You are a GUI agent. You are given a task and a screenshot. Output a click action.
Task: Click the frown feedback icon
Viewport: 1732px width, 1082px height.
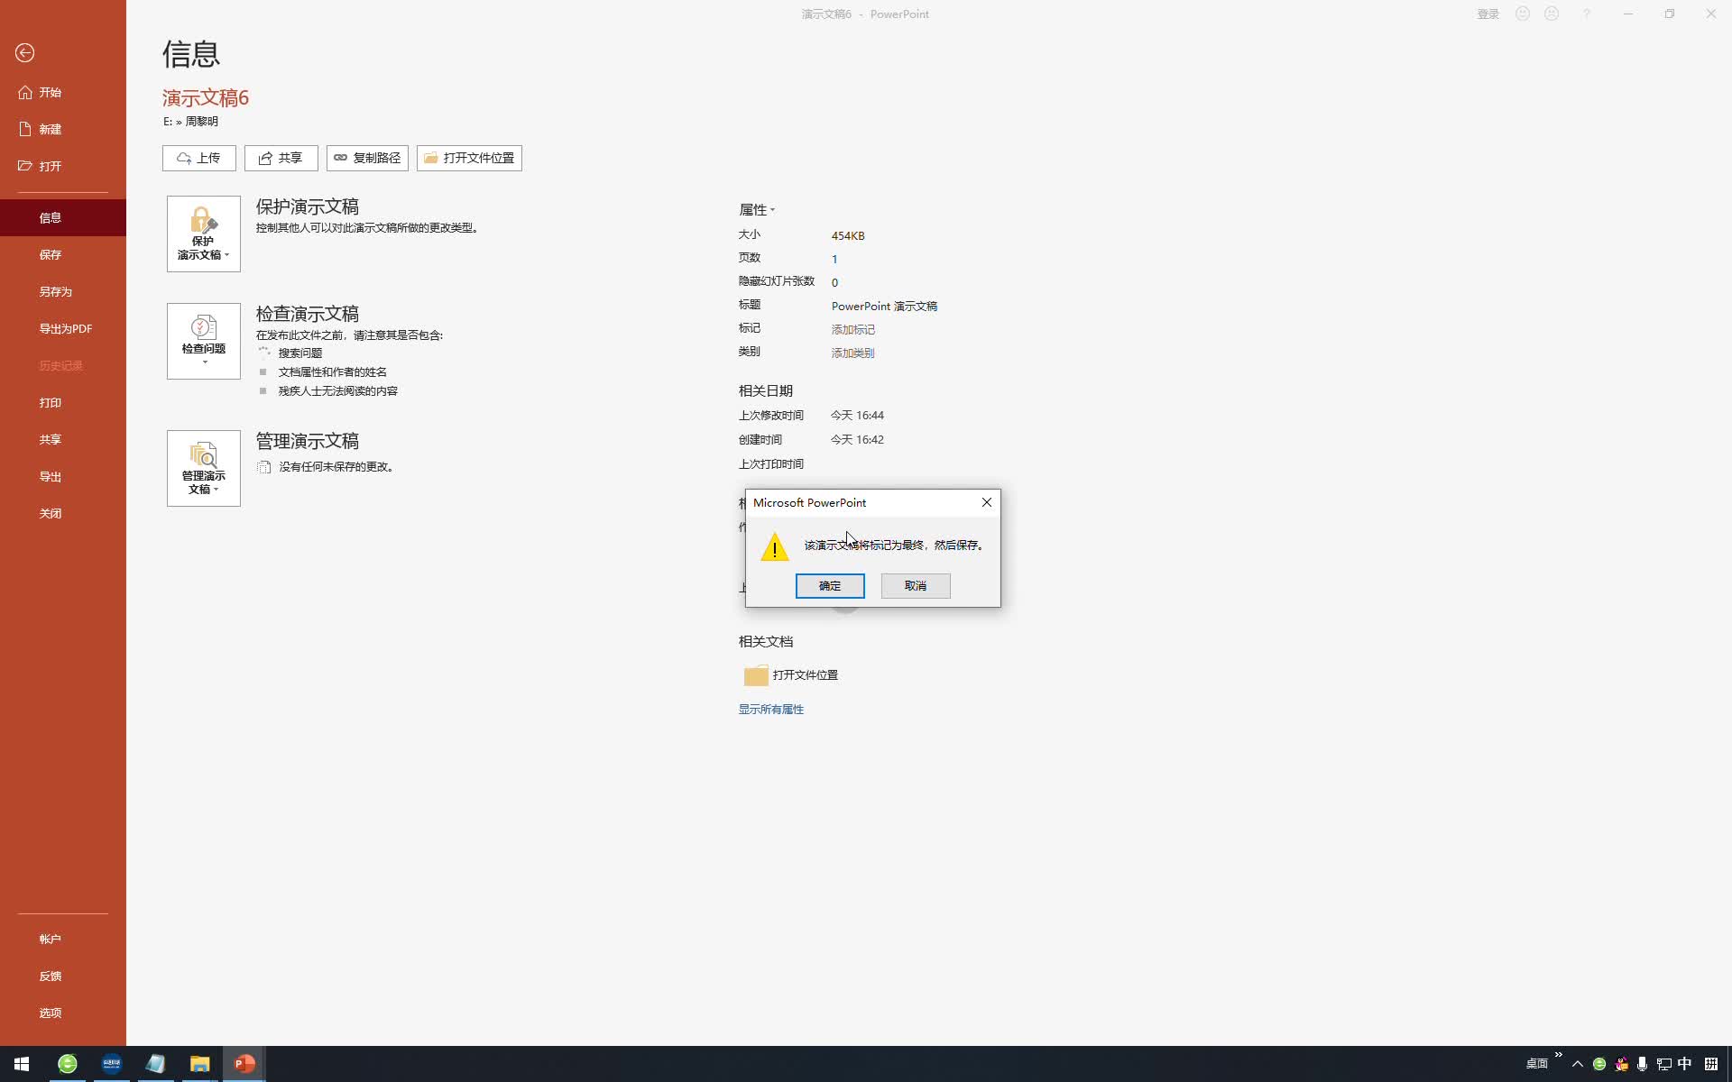[x=1552, y=14]
